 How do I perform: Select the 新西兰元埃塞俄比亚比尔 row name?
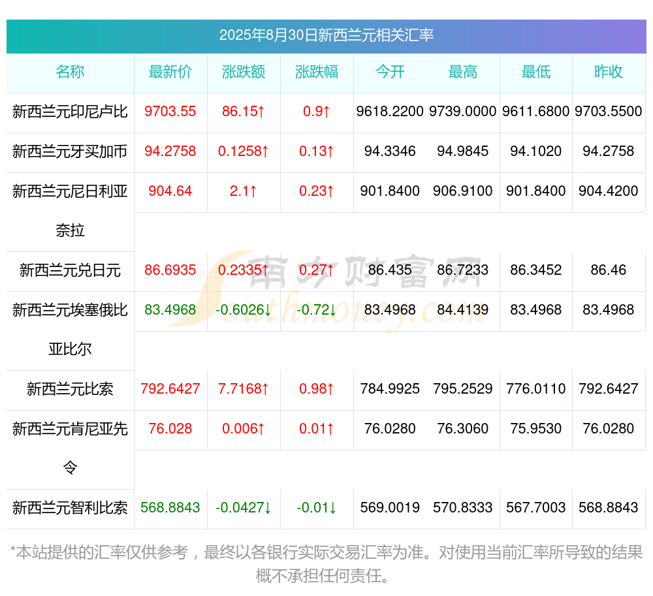(x=70, y=329)
